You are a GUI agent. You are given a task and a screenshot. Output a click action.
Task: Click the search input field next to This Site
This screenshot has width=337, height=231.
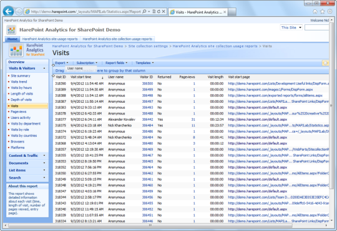pyautogui.click(x=317, y=27)
